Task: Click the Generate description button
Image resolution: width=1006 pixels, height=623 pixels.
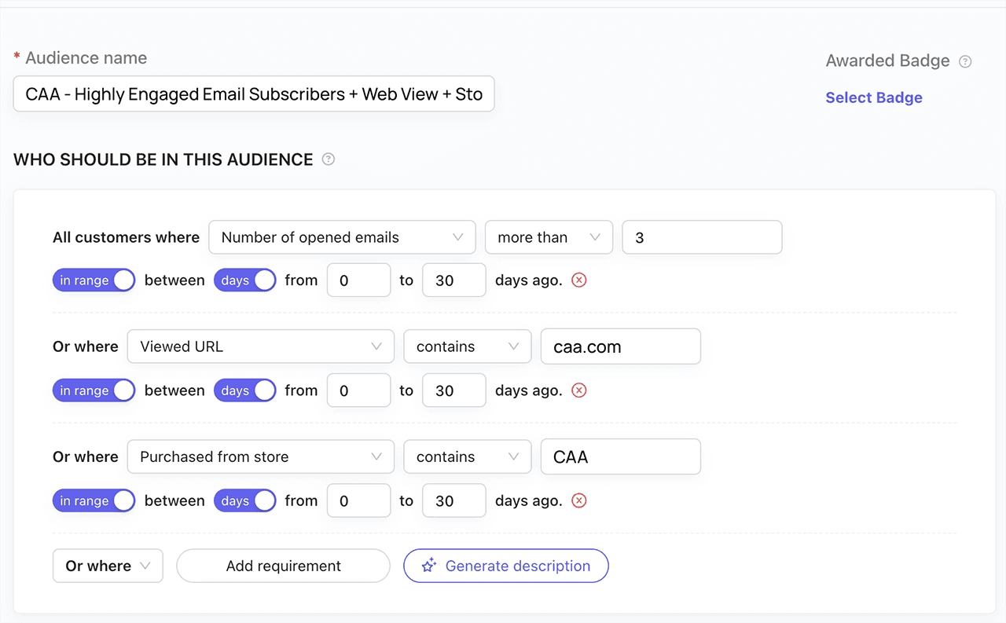Action: click(506, 566)
